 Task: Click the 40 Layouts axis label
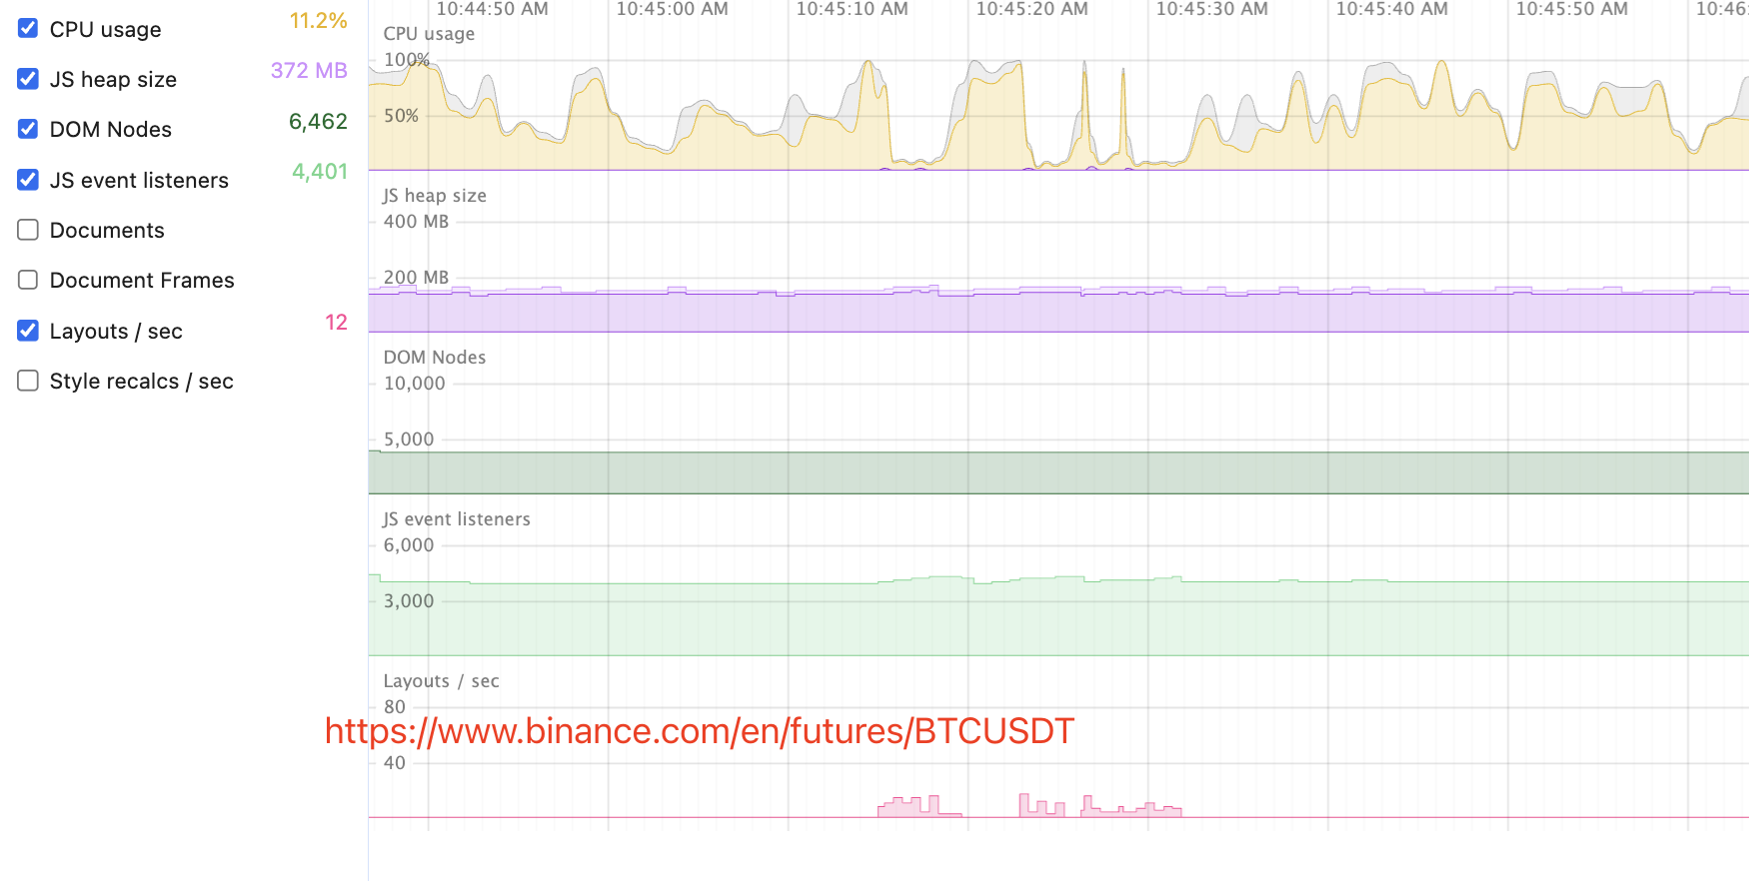coord(395,763)
